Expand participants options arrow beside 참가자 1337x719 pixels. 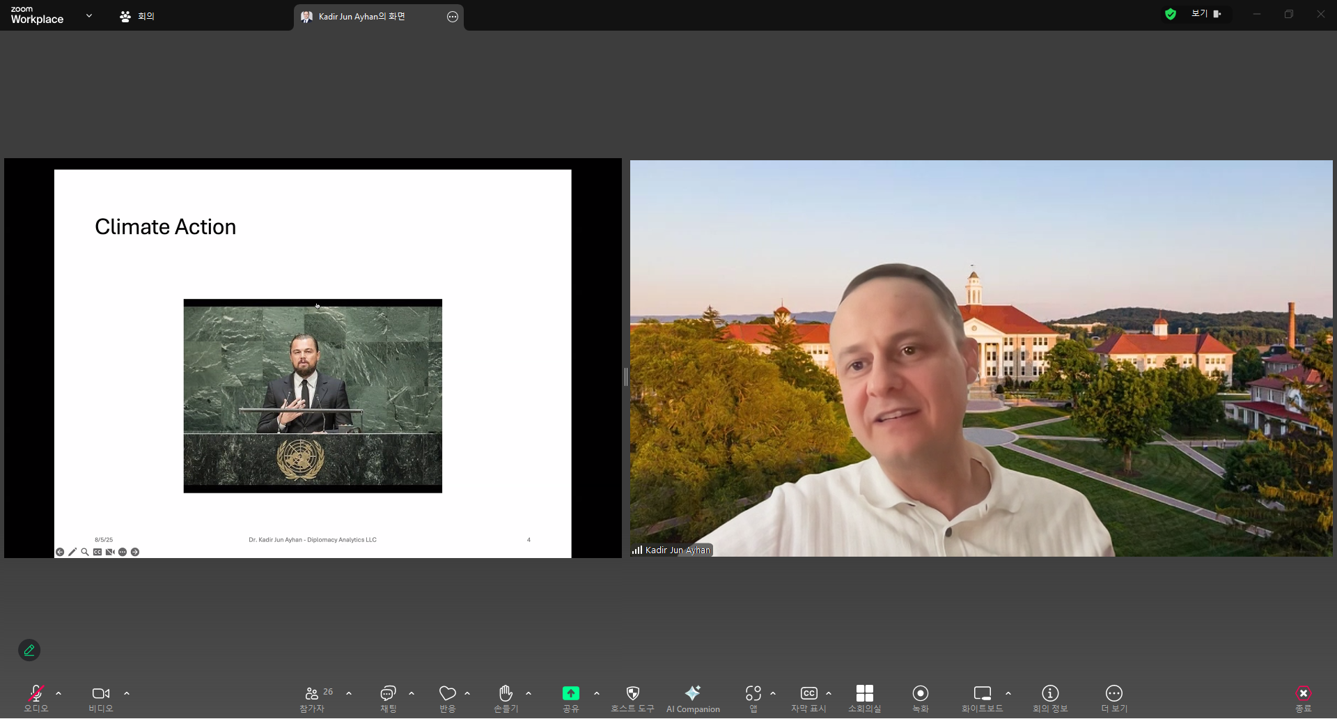(349, 693)
